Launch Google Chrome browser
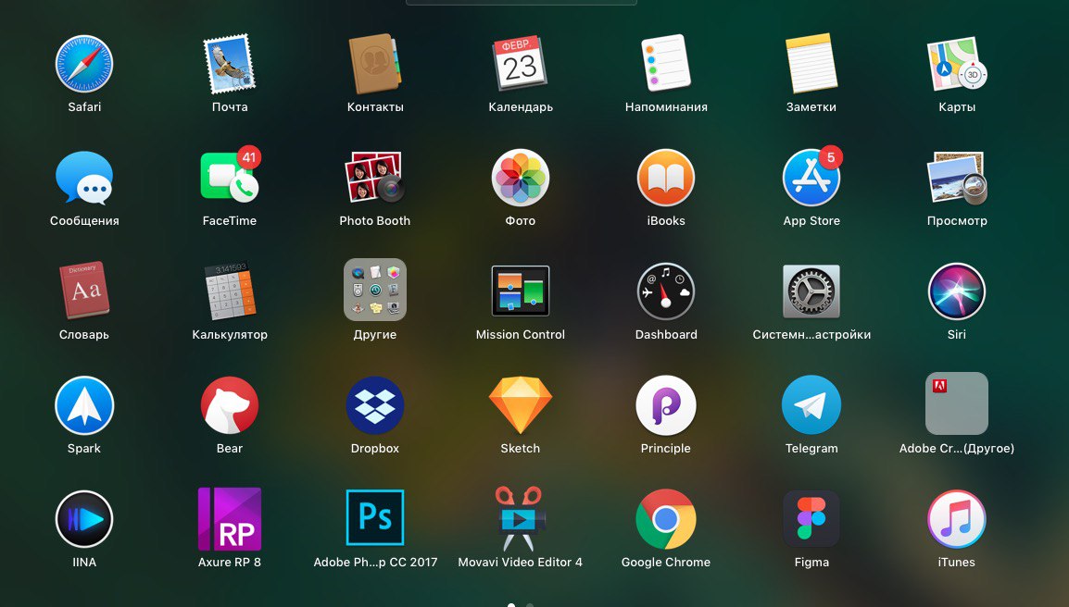Viewport: 1069px width, 607px height. (665, 519)
